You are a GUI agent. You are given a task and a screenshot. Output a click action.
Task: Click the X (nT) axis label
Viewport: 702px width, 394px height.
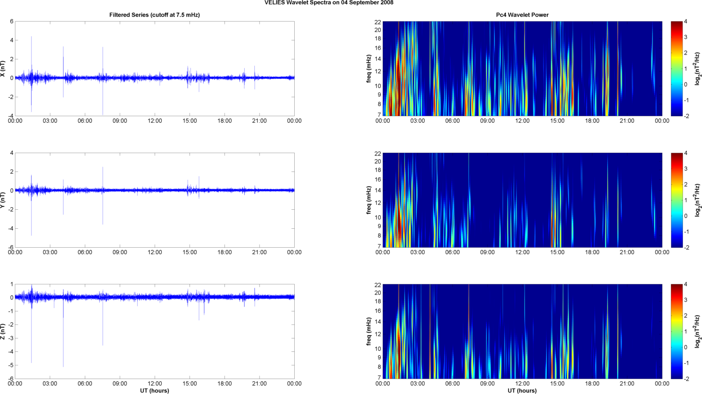click(x=3, y=69)
